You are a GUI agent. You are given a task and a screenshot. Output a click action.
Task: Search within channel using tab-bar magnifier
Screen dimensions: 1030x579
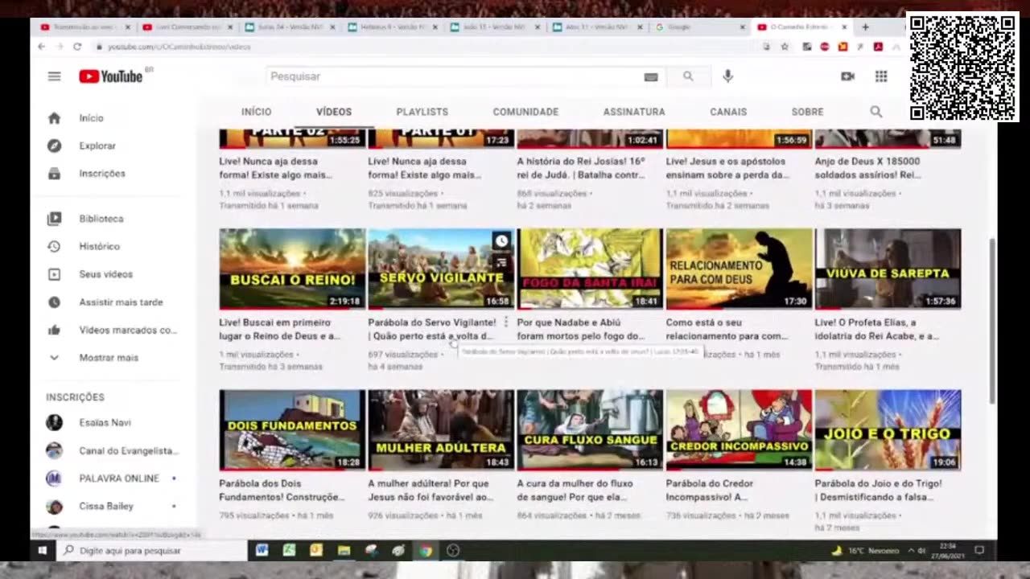click(875, 112)
